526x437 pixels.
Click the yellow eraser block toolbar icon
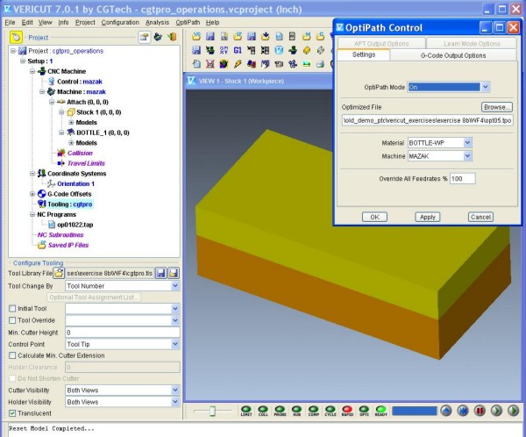(306, 50)
